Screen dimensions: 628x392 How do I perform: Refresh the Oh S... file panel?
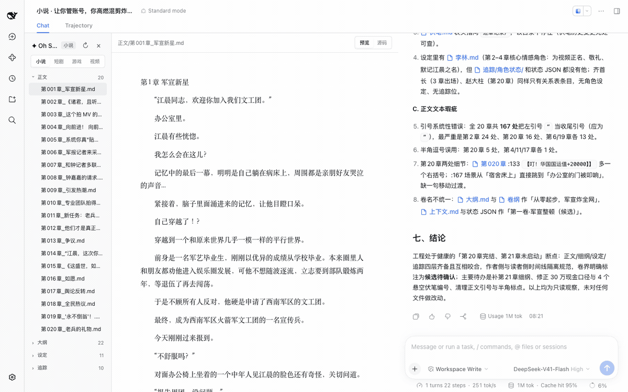pyautogui.click(x=85, y=45)
